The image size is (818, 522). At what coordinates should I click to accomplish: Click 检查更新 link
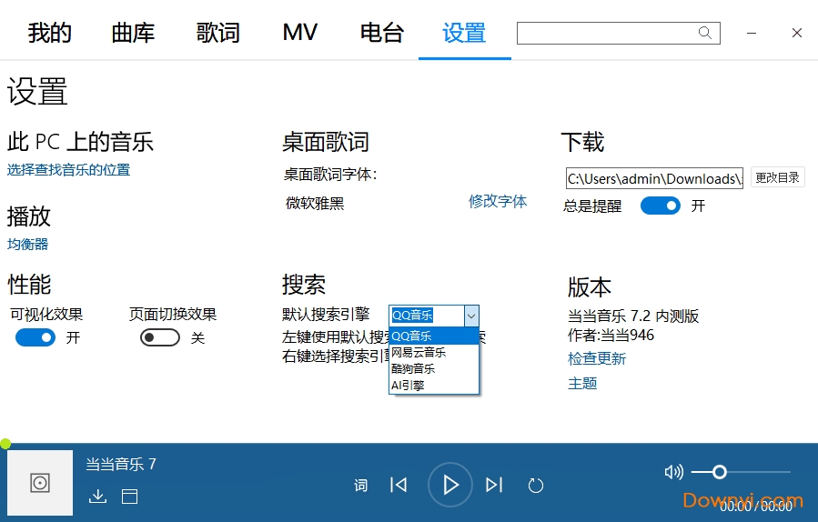(x=597, y=359)
